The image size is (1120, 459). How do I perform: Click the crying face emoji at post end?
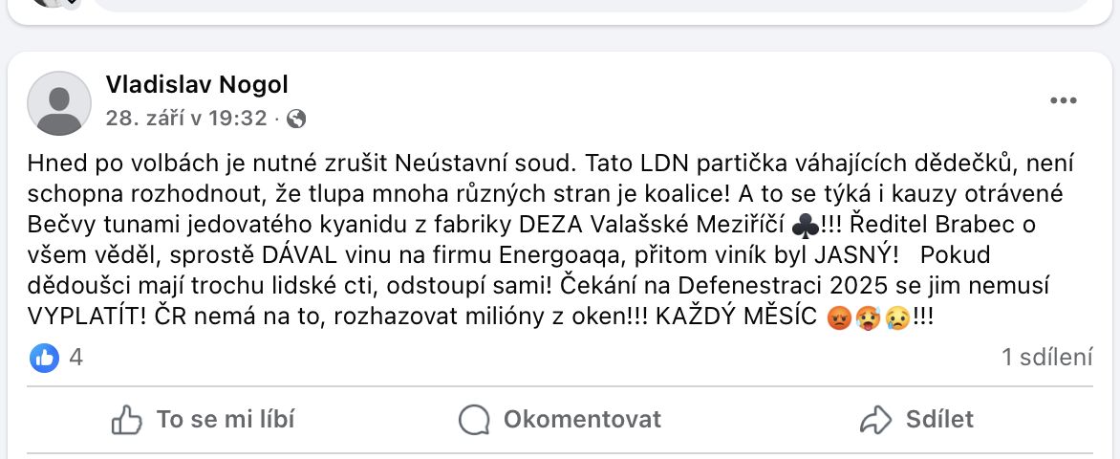pyautogui.click(x=898, y=318)
